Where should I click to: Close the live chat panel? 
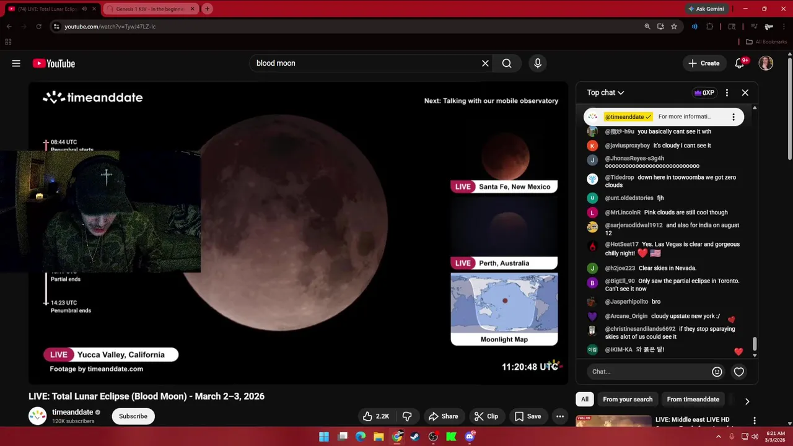745,92
